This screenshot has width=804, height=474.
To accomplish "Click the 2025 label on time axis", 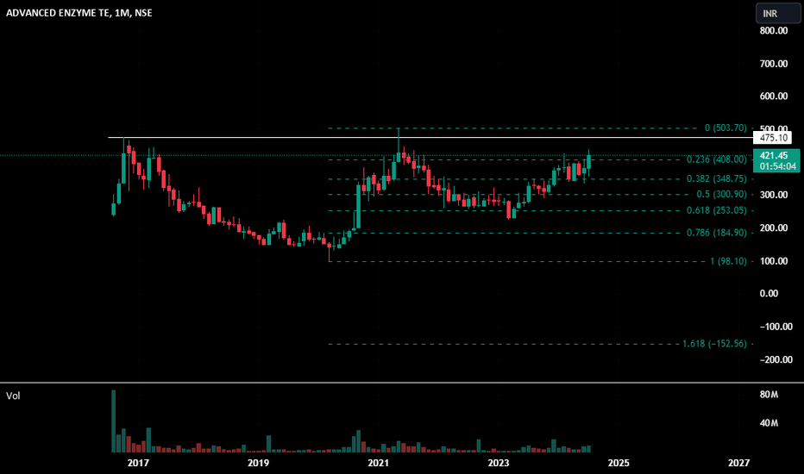I will click(619, 463).
